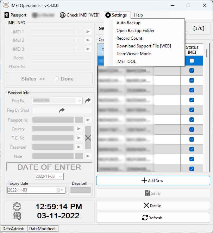Uncheck Status IMEI in fifth row
The image size is (213, 233).
click(192, 100)
